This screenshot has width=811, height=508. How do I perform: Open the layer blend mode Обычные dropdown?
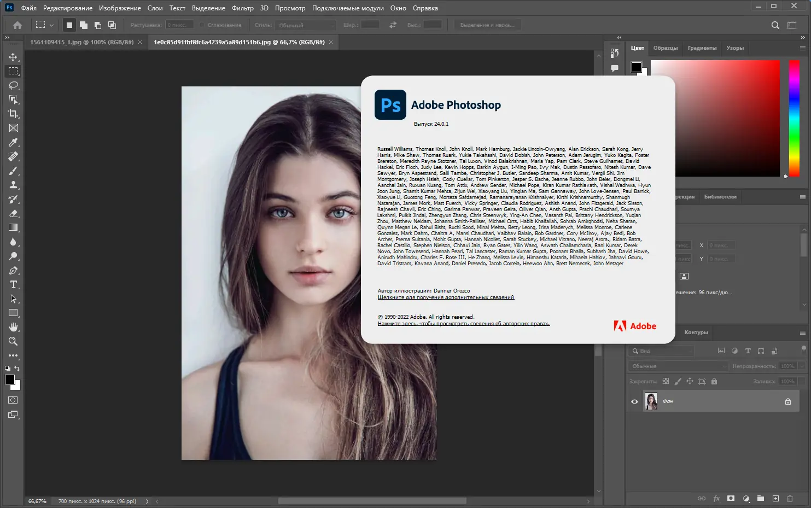click(678, 366)
